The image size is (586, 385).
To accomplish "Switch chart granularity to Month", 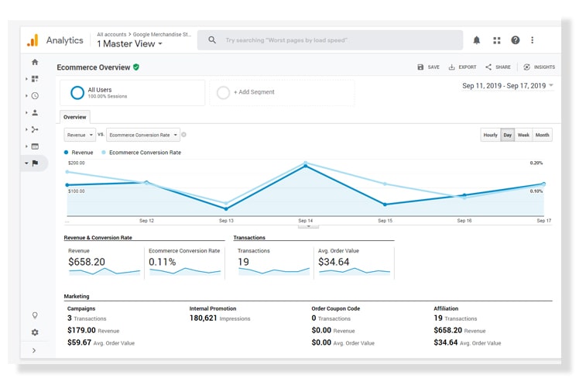I will 542,135.
